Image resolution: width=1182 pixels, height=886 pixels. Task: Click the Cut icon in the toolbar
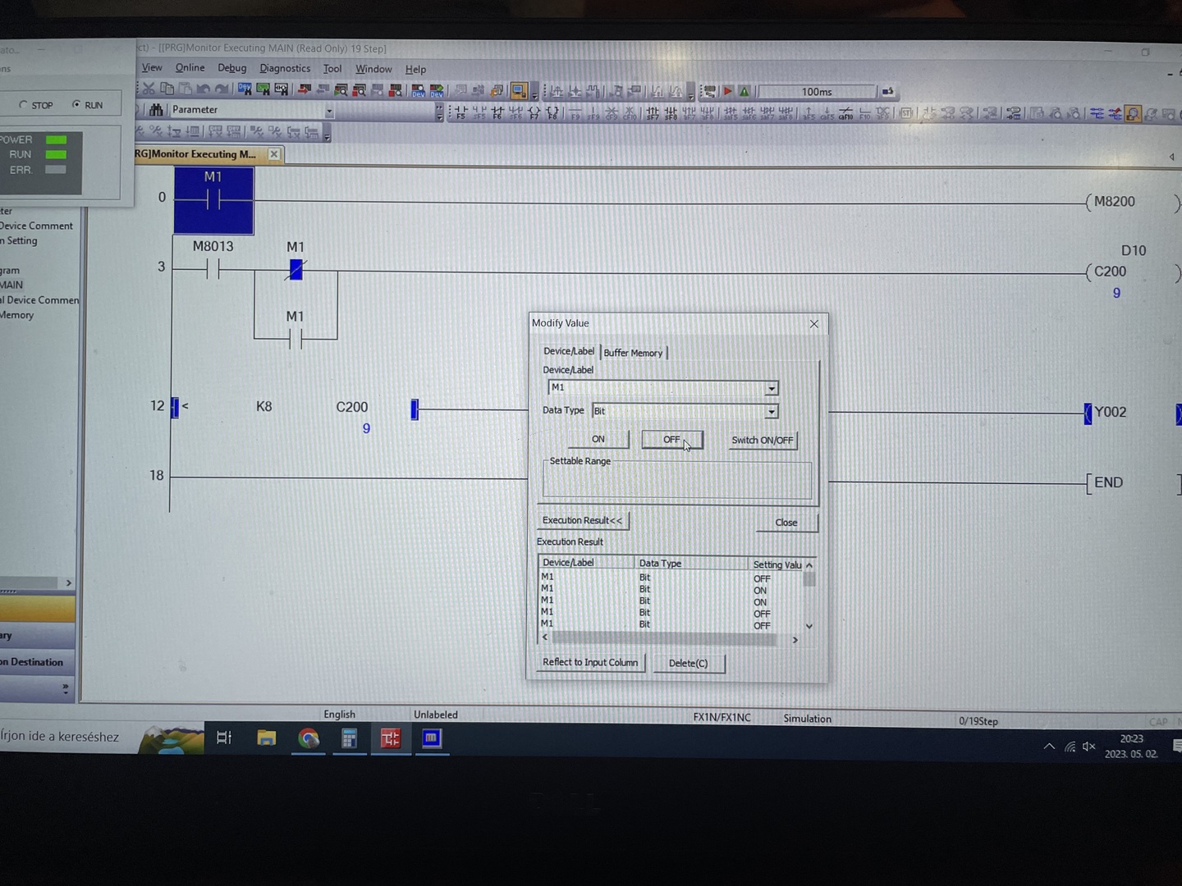pos(148,89)
